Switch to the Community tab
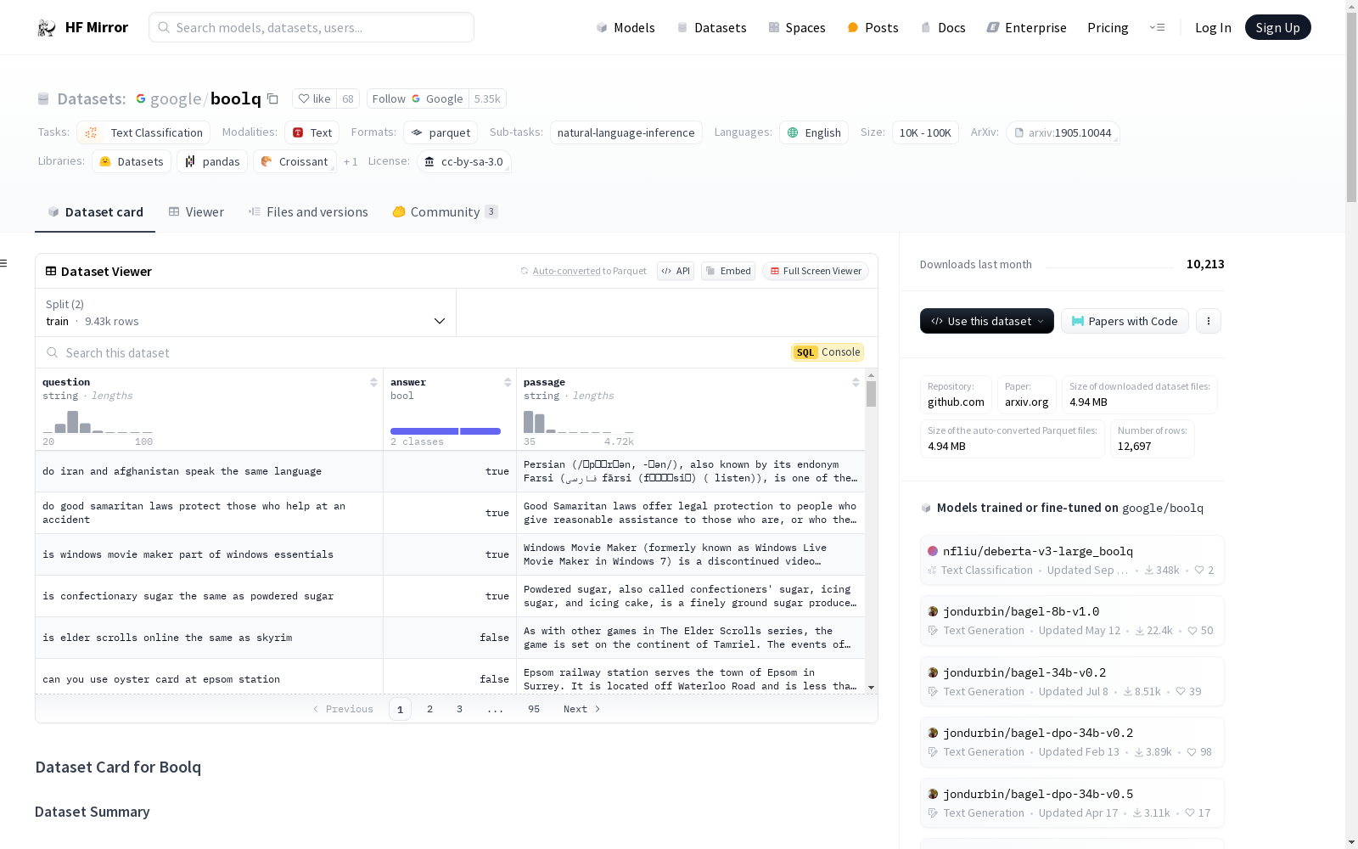Screen dimensions: 1358x849 [445, 212]
